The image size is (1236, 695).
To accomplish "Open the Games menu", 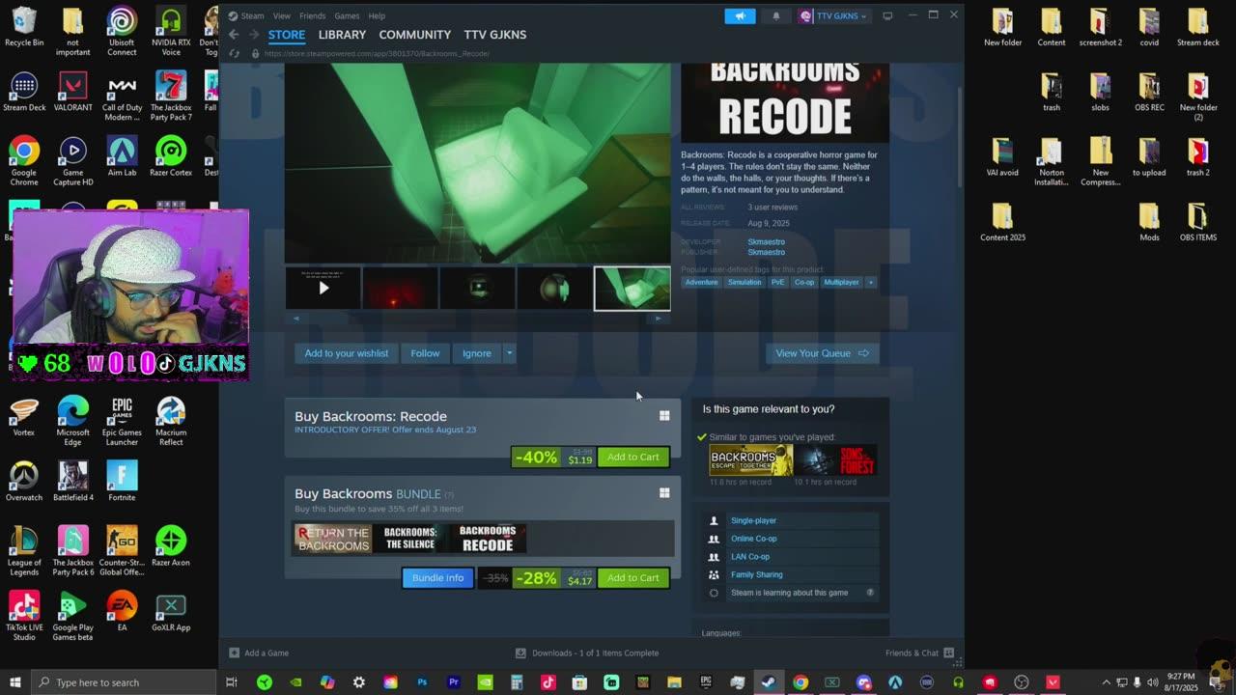I will click(347, 15).
